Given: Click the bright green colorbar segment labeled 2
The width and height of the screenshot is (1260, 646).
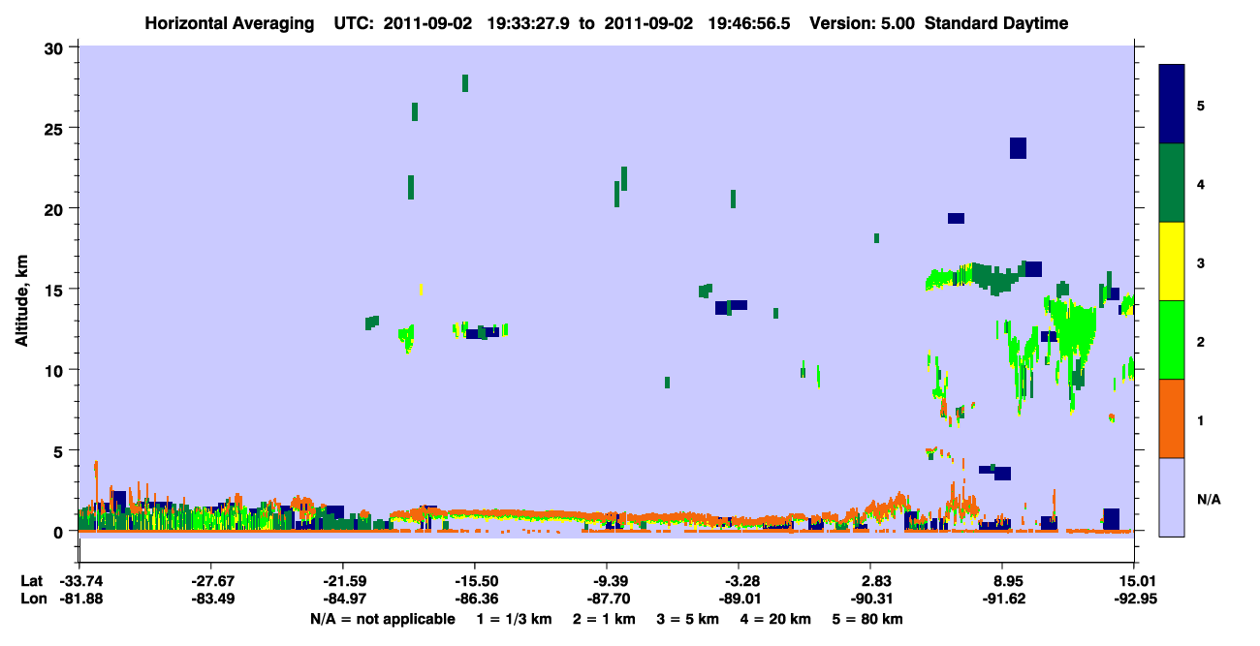Looking at the screenshot, I should click(1172, 340).
